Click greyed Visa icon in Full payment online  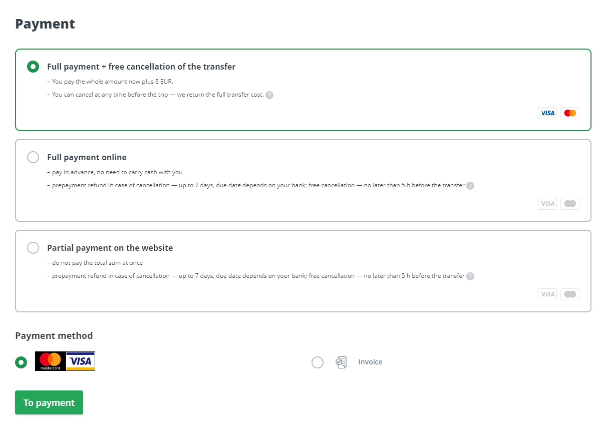pyautogui.click(x=547, y=204)
